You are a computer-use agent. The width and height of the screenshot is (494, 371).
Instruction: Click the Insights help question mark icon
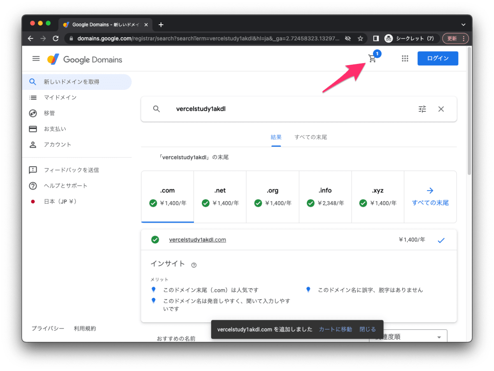[x=194, y=265]
